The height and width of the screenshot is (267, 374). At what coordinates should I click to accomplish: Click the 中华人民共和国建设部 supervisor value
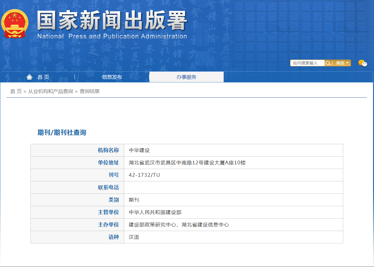(x=155, y=212)
